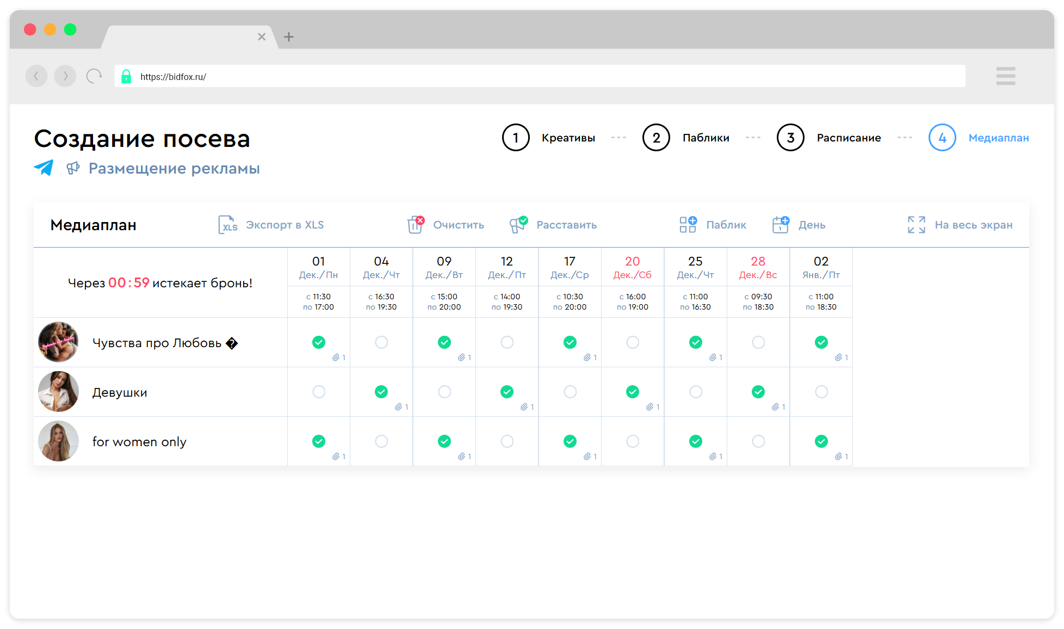Image resolution: width=1064 pixels, height=629 pixels.
Task: Check for women only on 04 Dec
Action: pyautogui.click(x=381, y=441)
